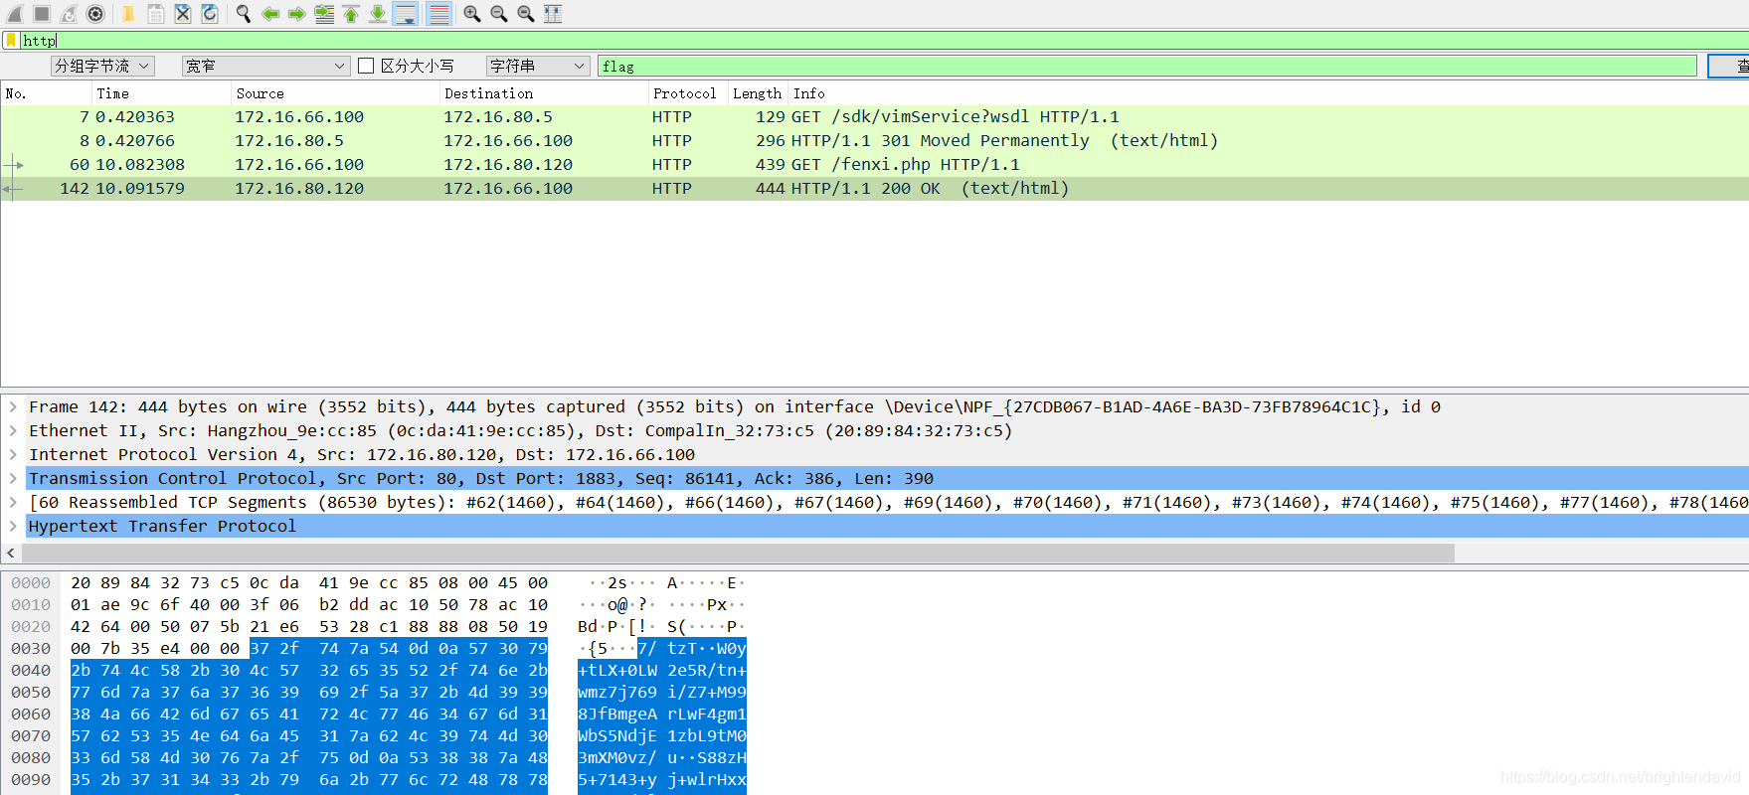This screenshot has width=1749, height=795.
Task: Reload this capture file
Action: pyautogui.click(x=210, y=13)
